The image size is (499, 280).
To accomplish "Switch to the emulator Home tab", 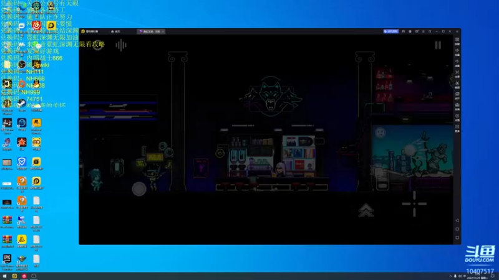I will point(115,32).
